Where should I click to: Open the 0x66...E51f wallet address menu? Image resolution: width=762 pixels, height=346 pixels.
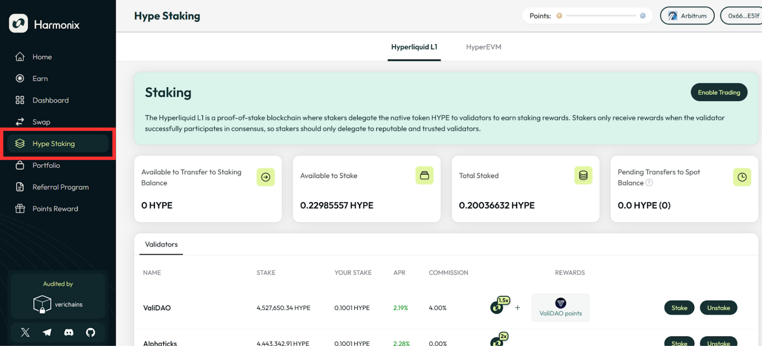click(743, 16)
